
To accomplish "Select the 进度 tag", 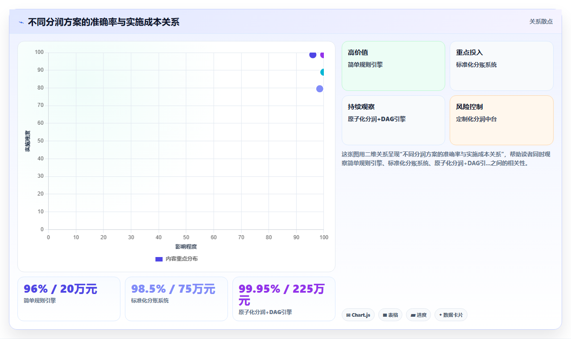I will pyautogui.click(x=418, y=315).
